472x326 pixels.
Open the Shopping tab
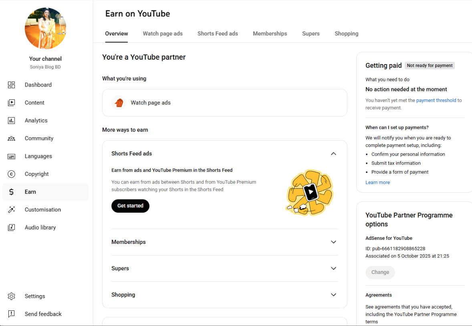point(346,34)
